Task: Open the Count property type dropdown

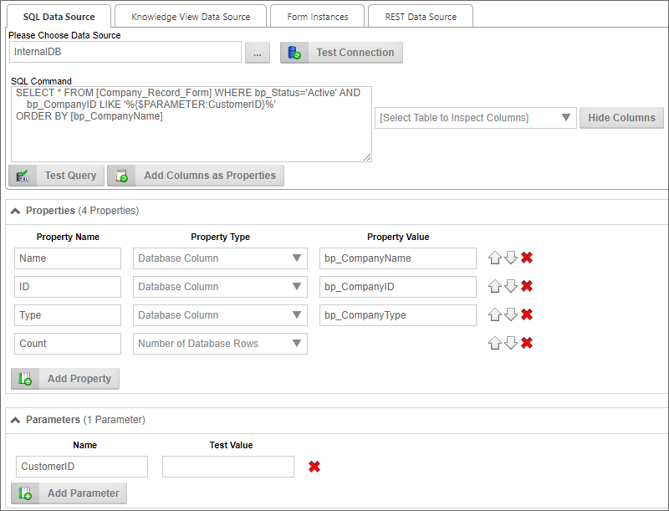Action: [220, 344]
